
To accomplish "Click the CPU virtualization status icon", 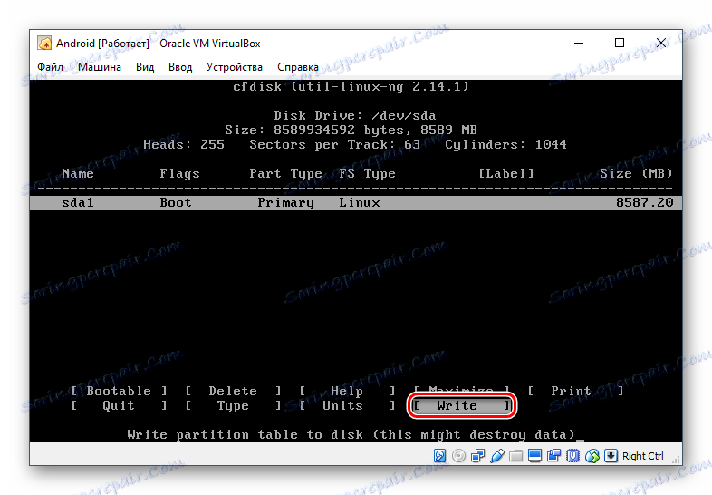I will (573, 455).
